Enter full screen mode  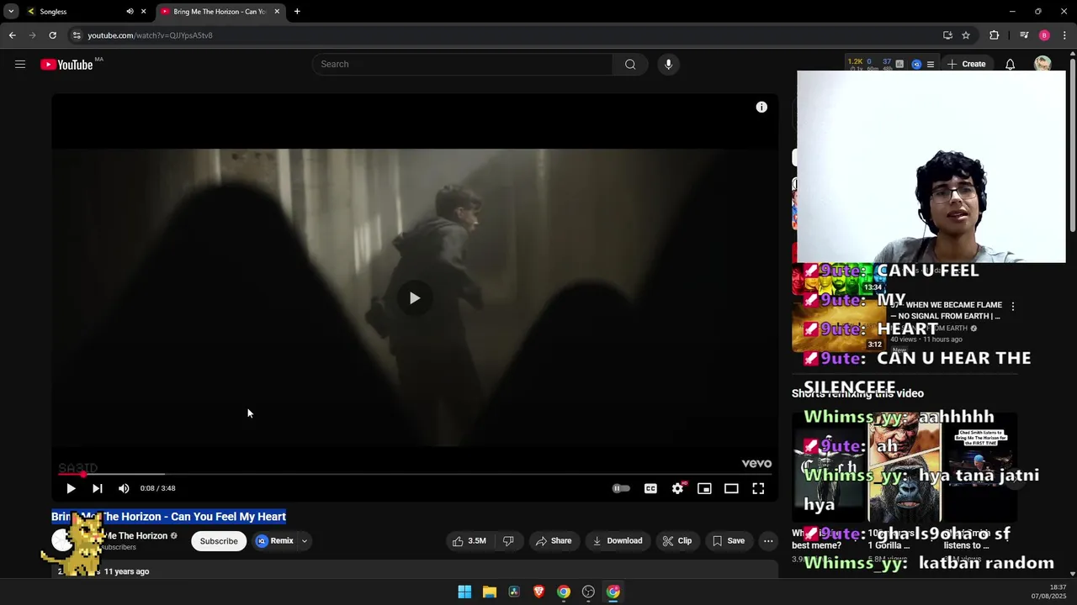pos(758,488)
